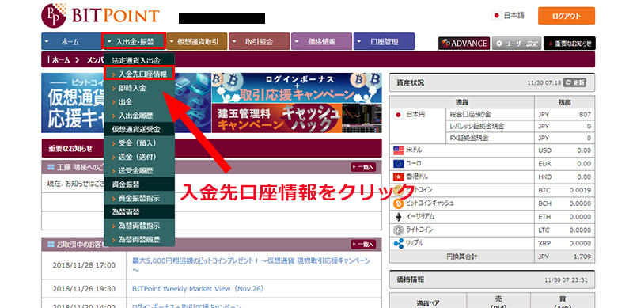Image resolution: width=633 pixels, height=308 pixels.
Task: Open ユーザー設定 gear button
Action: point(517,44)
